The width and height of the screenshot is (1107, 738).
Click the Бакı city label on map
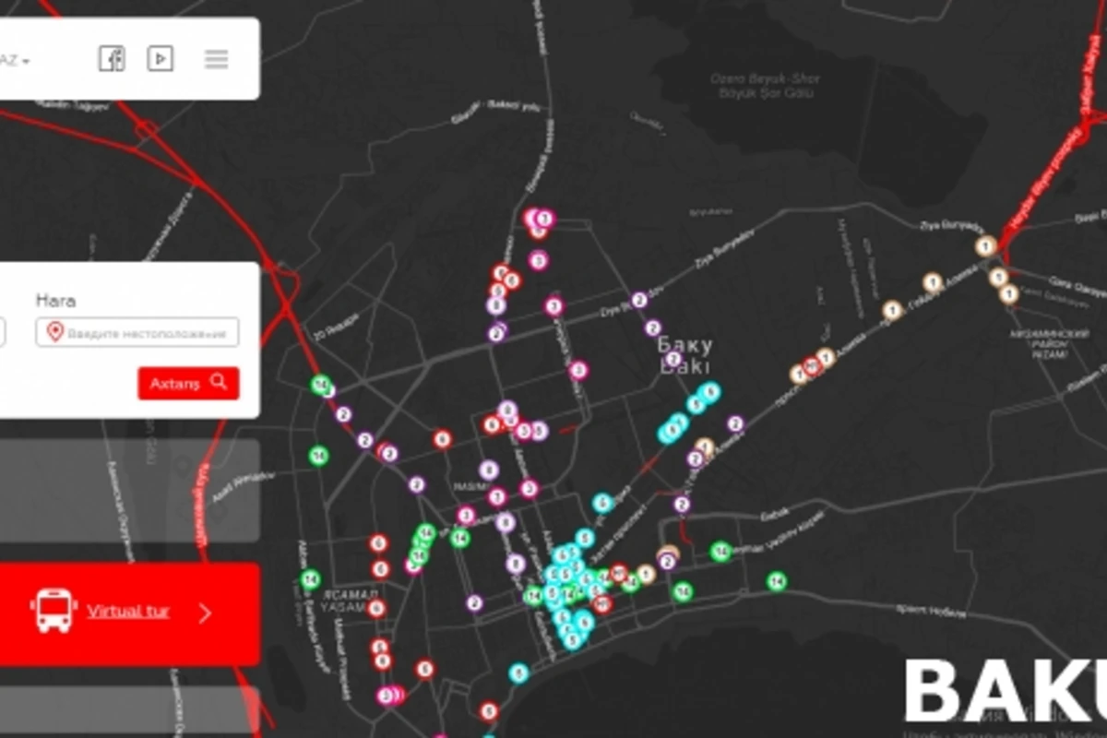point(685,356)
